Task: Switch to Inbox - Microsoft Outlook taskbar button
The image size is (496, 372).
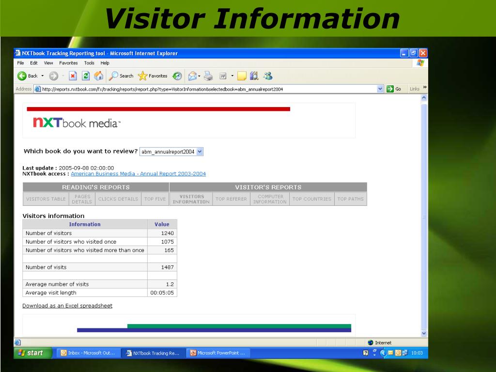Action: [x=89, y=353]
